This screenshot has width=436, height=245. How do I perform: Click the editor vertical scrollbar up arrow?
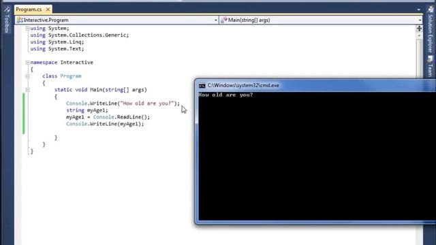[x=419, y=36]
